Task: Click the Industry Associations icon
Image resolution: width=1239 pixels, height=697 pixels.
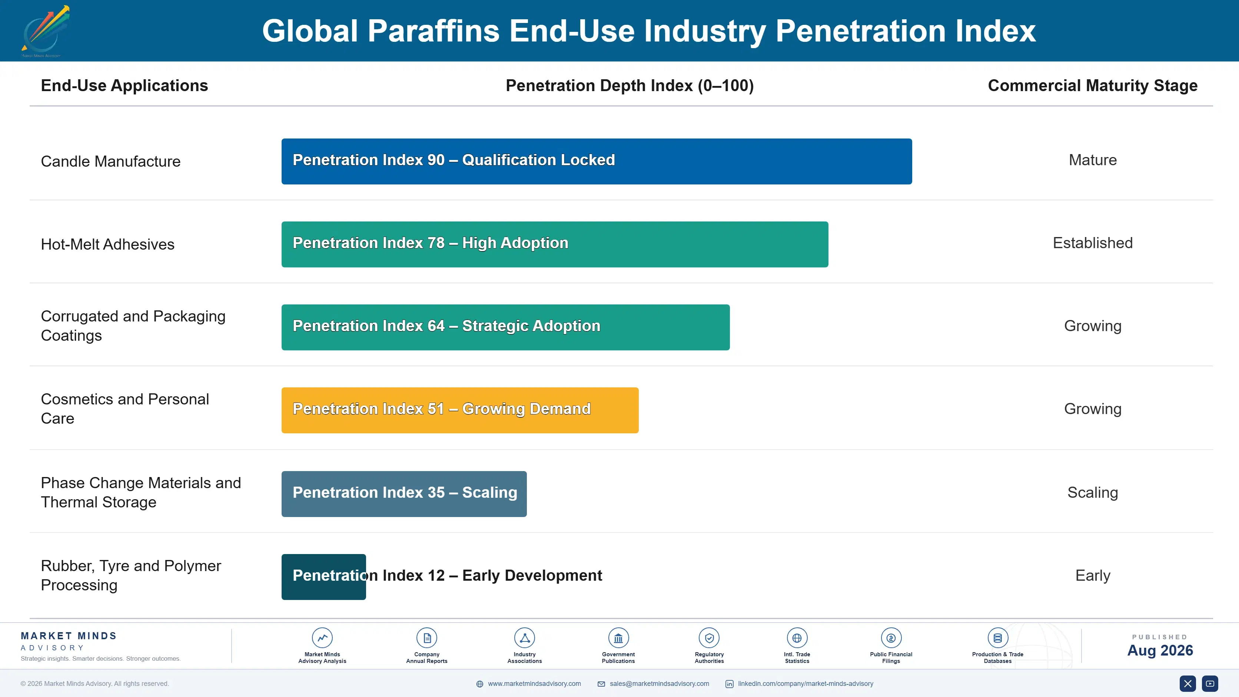Action: (524, 638)
